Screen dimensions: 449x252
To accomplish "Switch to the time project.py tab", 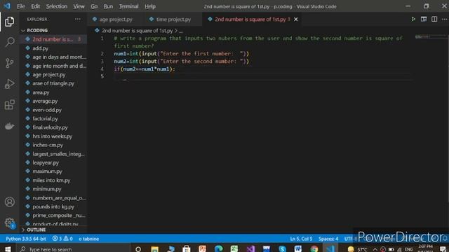I will pyautogui.click(x=173, y=19).
